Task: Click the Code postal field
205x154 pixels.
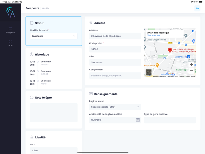Action: coord(115,49)
